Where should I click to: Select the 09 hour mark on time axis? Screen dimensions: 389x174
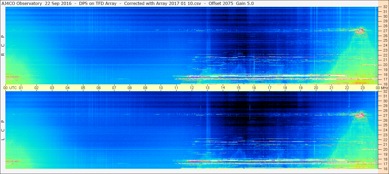point(145,88)
